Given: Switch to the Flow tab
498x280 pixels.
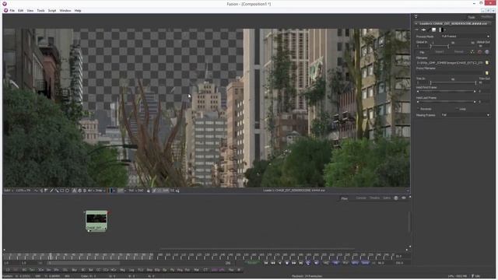Looking at the screenshot, I should click(x=344, y=198).
